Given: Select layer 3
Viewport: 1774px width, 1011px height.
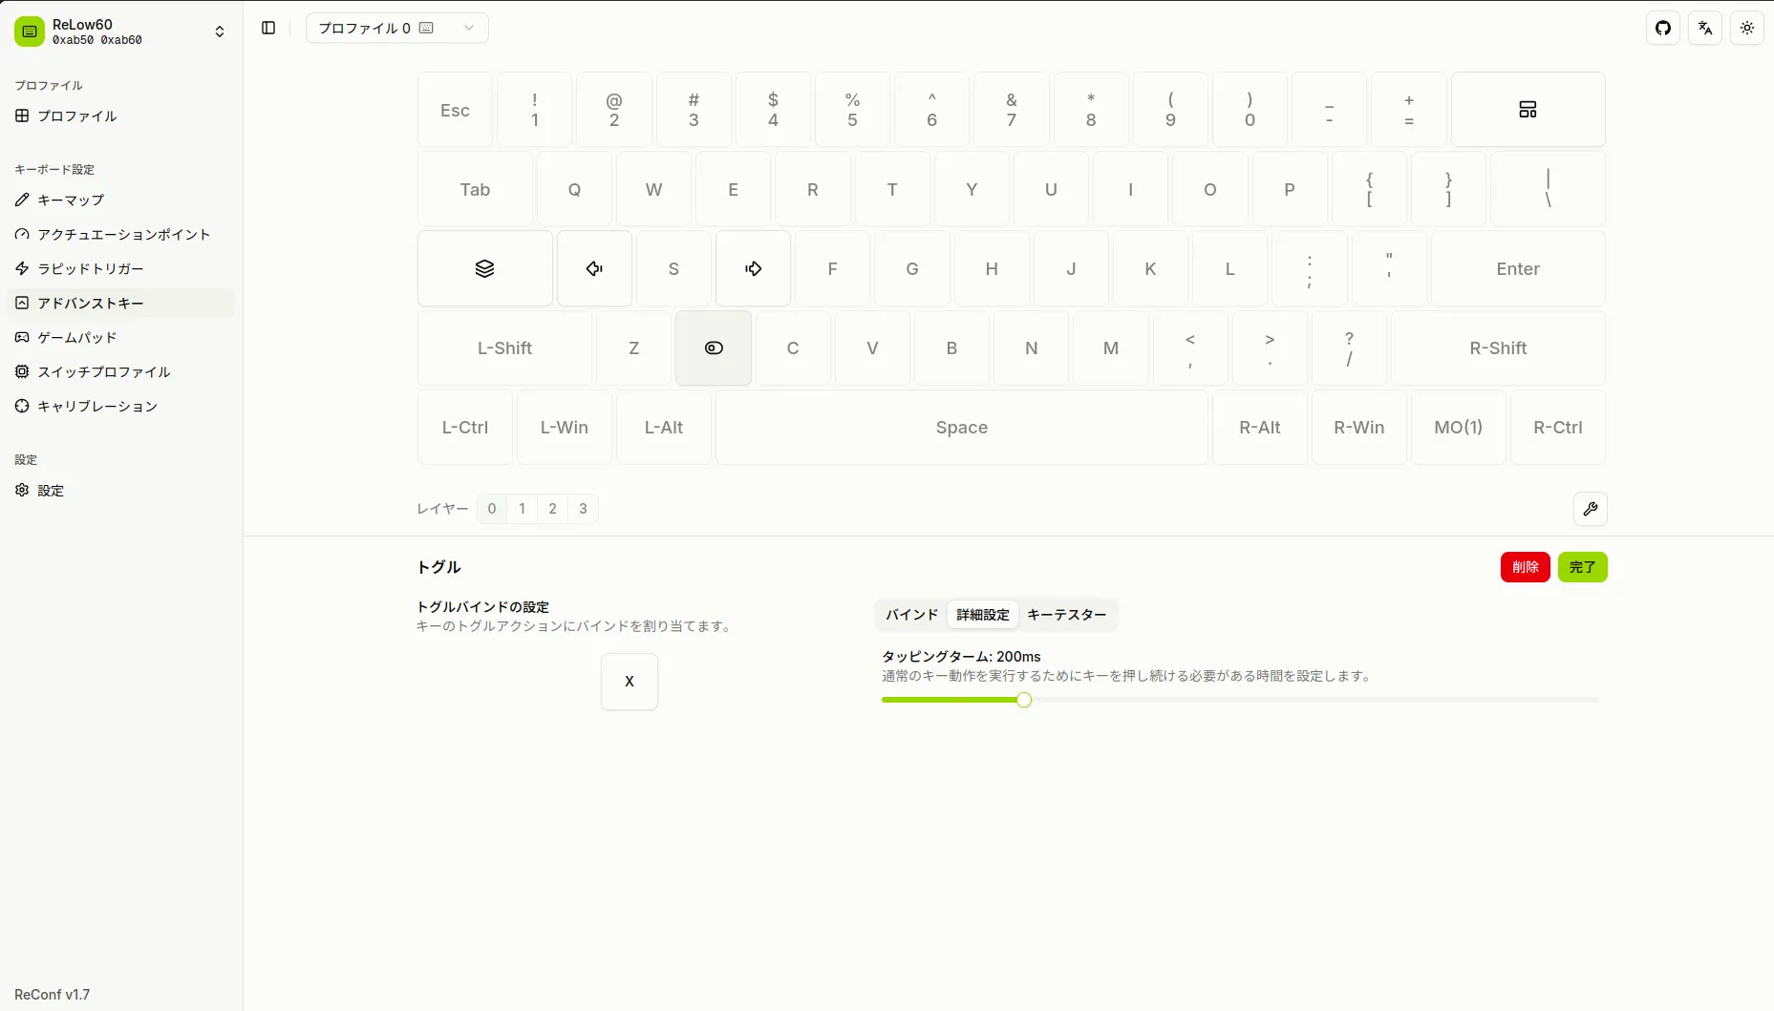Looking at the screenshot, I should tap(583, 509).
